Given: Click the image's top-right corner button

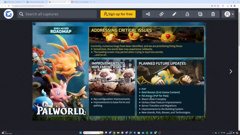Looking at the screenshot, I should (205, 24).
